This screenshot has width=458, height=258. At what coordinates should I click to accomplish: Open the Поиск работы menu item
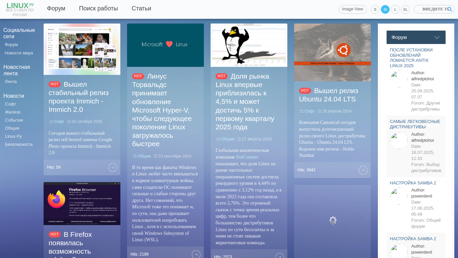pyautogui.click(x=99, y=9)
